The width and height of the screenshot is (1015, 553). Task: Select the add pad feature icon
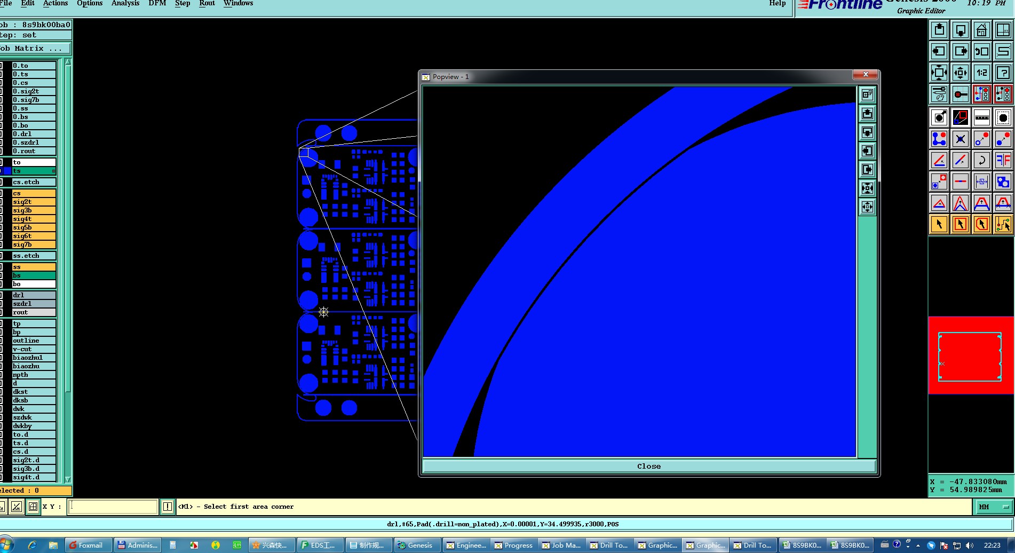pos(939,117)
